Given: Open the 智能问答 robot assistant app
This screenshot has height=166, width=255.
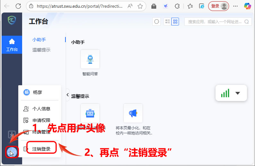Looking at the screenshot, I should coord(90,59).
